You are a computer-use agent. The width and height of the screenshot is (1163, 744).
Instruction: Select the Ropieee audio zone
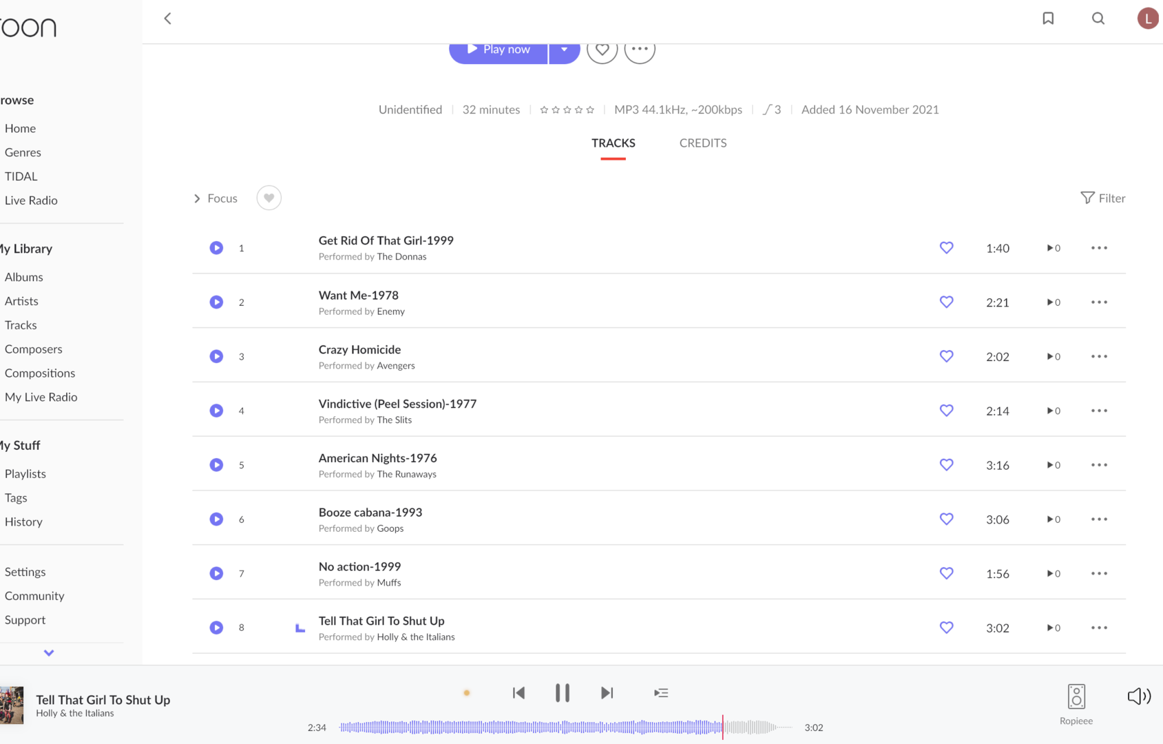1076,704
